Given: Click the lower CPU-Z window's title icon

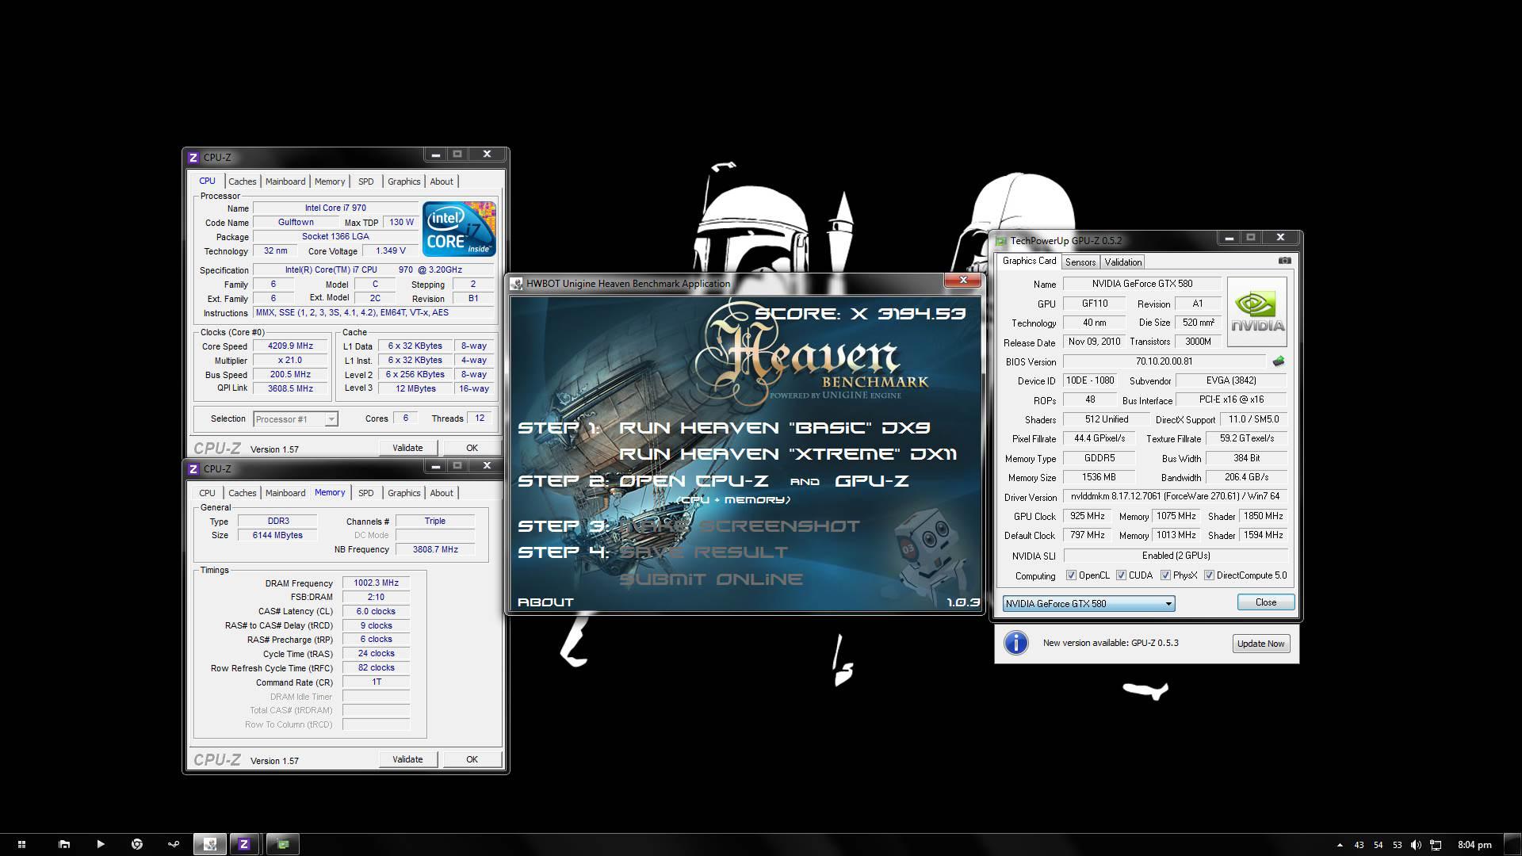Looking at the screenshot, I should tap(193, 468).
